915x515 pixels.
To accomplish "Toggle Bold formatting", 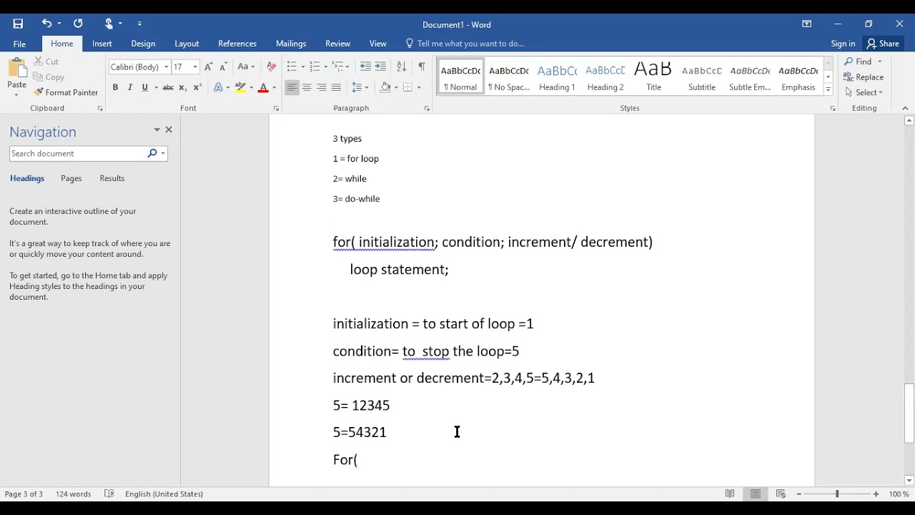I will [115, 87].
